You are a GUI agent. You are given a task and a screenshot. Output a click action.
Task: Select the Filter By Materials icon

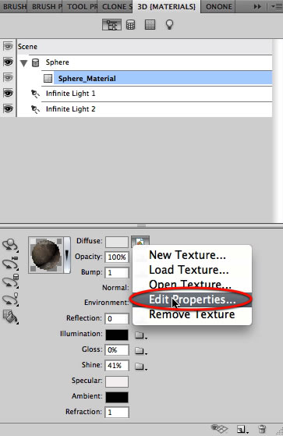tap(150, 24)
